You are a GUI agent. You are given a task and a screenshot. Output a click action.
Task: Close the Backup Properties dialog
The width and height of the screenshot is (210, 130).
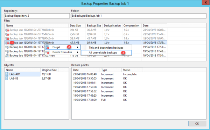pos(206,2)
